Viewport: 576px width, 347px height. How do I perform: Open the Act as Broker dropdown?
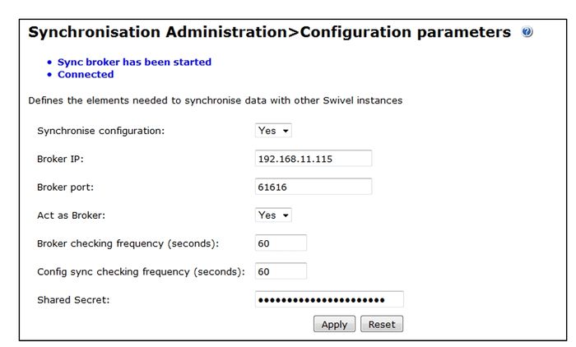(x=274, y=215)
